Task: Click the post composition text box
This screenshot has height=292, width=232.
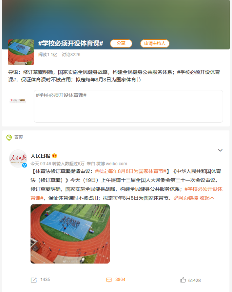Action: tap(128, 106)
